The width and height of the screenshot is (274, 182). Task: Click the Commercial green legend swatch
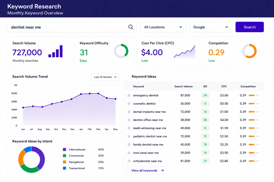[x=64, y=156]
